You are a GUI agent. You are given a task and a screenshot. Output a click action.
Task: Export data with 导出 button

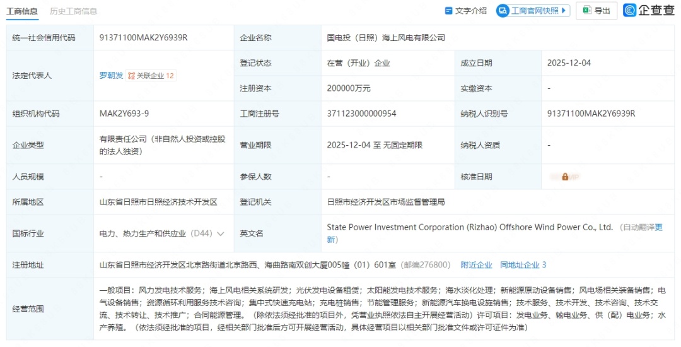point(597,11)
